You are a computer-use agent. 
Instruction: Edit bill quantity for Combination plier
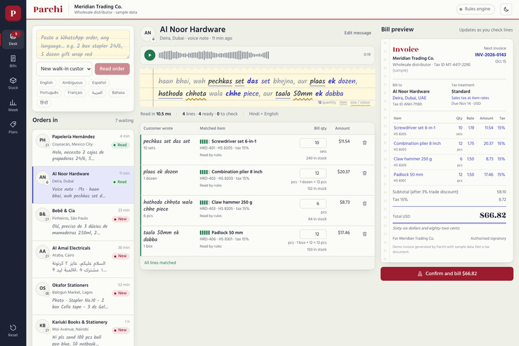tap(313, 173)
